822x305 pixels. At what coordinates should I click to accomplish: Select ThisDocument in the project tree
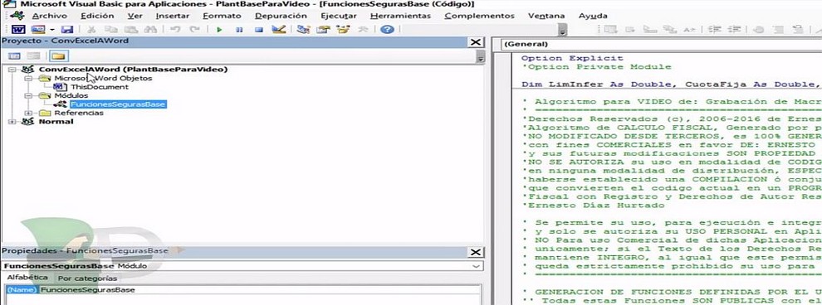[100, 87]
